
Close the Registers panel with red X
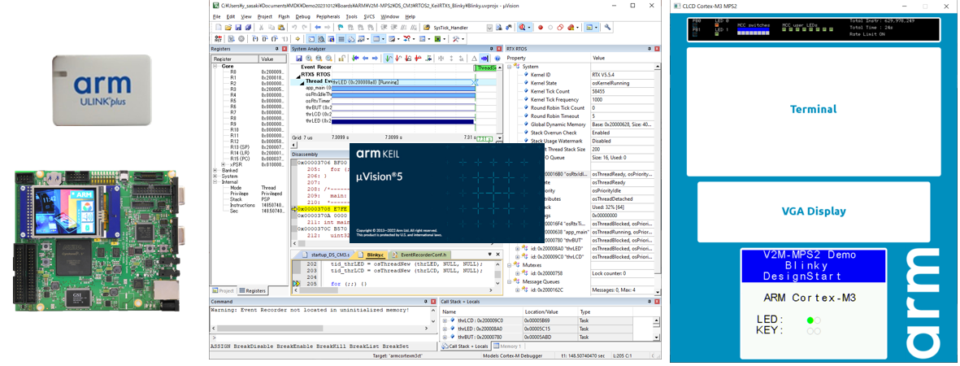[284, 49]
